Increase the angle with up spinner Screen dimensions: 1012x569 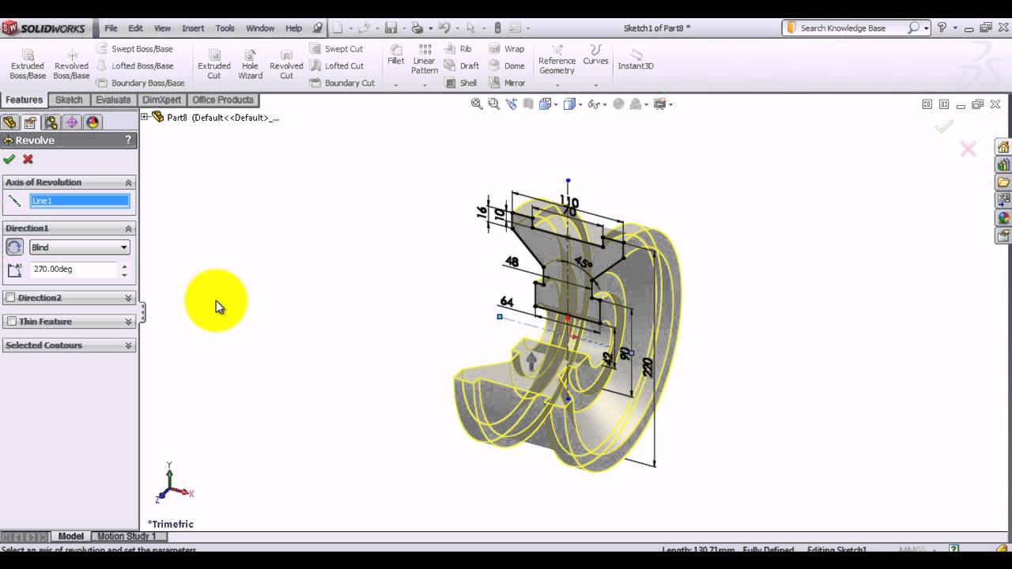pos(124,266)
